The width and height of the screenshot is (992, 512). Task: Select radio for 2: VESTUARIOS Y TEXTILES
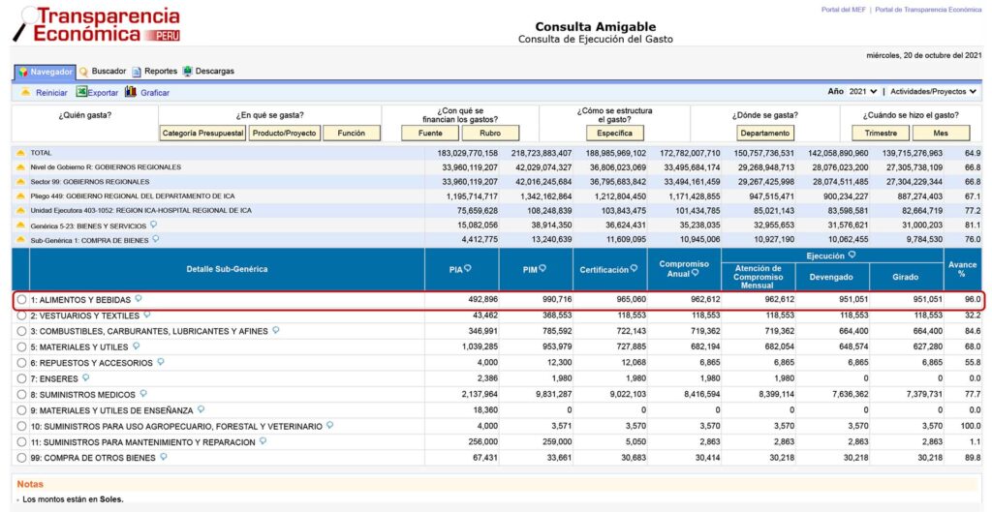22,316
